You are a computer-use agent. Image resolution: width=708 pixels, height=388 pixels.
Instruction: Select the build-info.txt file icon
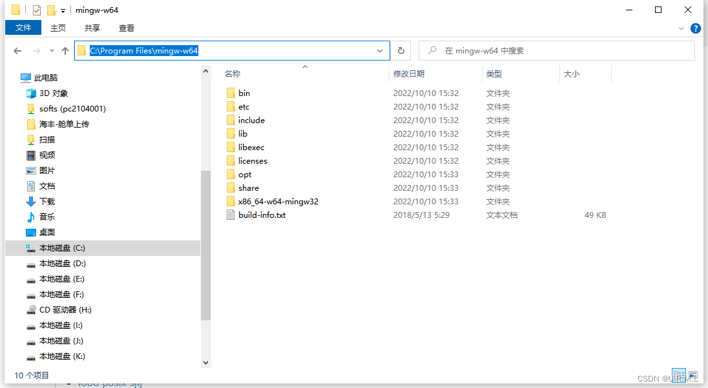pos(231,215)
